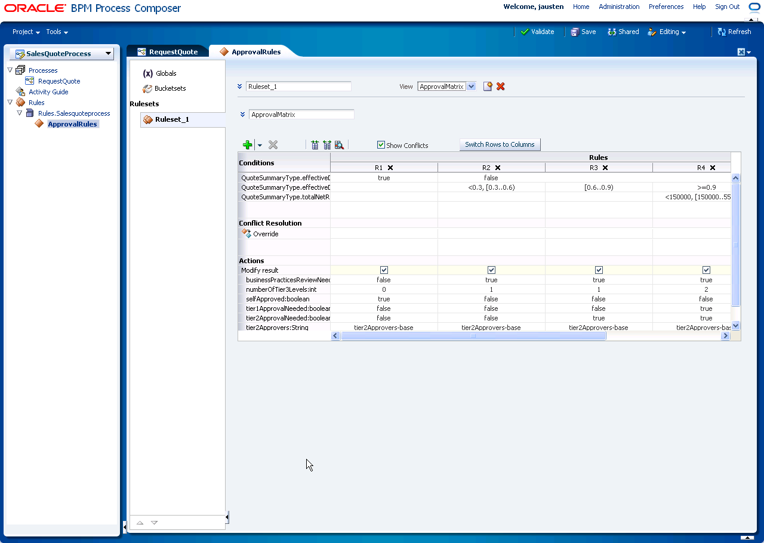Click the Activity Guide icon in tree
Viewport: 764px width, 543px height.
20,91
